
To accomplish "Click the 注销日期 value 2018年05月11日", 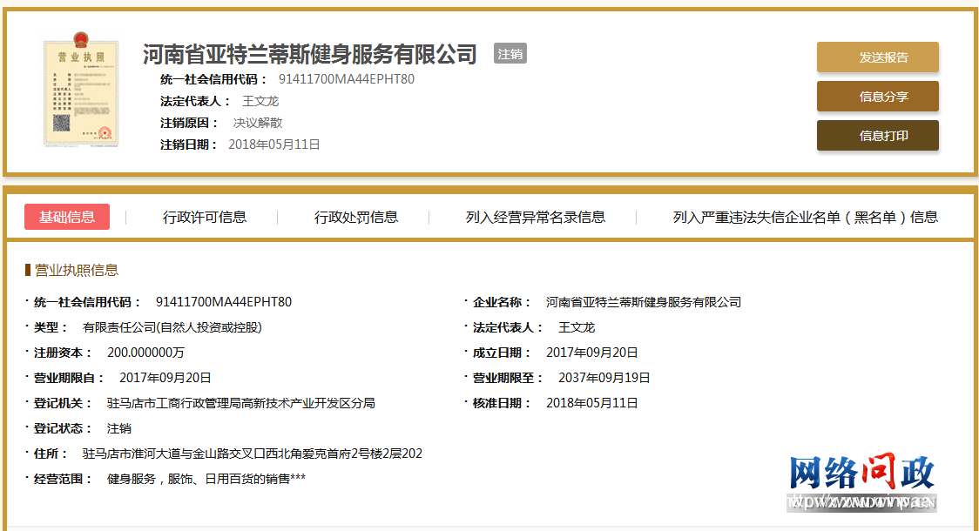I will [x=274, y=145].
